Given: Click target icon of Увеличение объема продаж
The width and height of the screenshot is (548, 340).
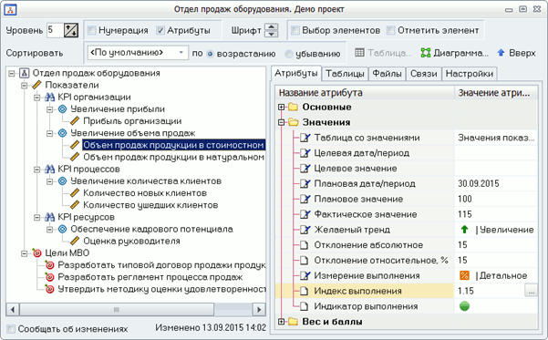Looking at the screenshot, I should pyautogui.click(x=62, y=133).
